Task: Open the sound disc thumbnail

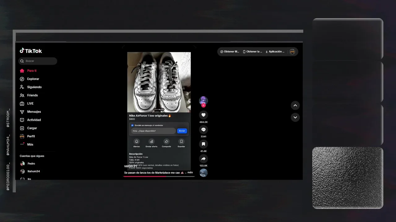Action: tap(203, 173)
